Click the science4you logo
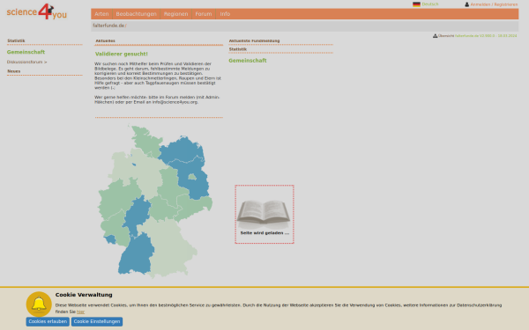 click(x=37, y=11)
